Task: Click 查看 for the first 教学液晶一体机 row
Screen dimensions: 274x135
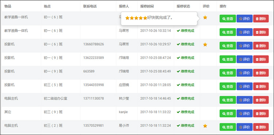Action: (228, 19)
